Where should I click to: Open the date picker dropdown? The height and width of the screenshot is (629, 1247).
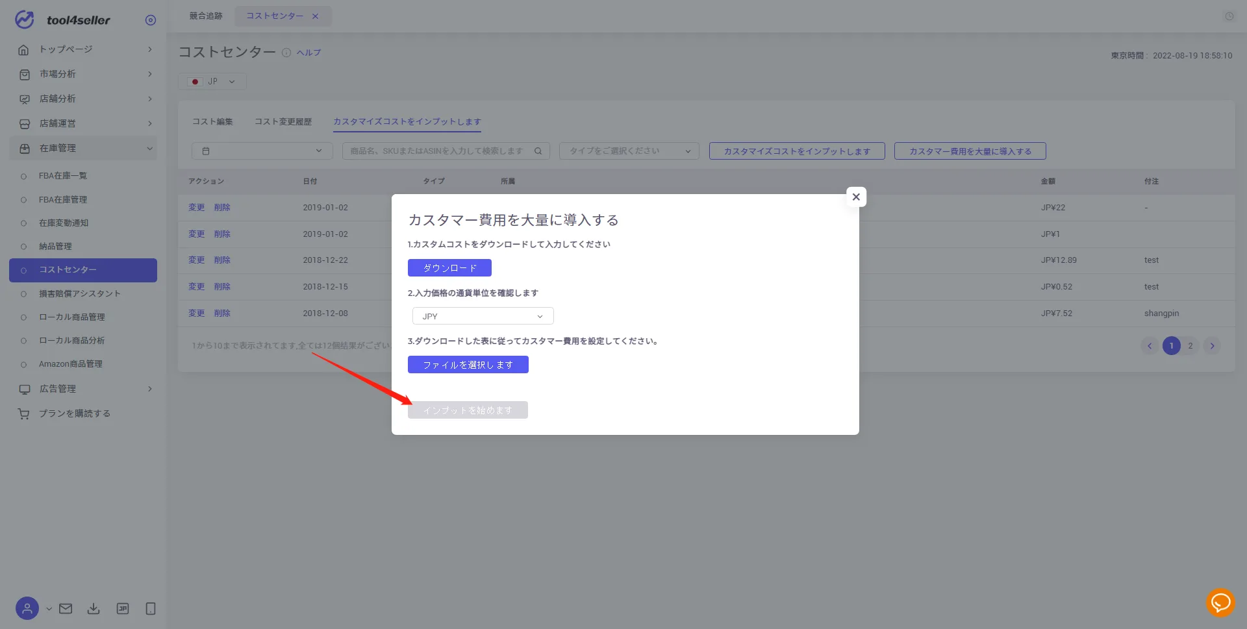(262, 151)
